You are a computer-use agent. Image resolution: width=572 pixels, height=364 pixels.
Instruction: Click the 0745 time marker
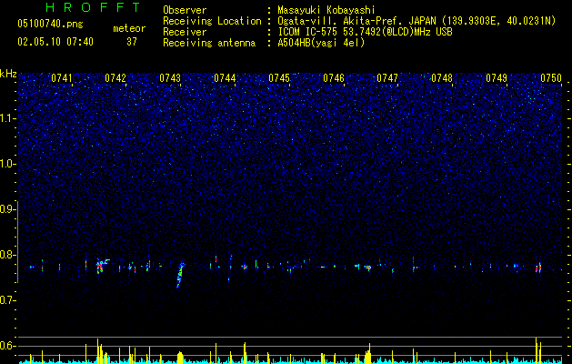coord(279,78)
